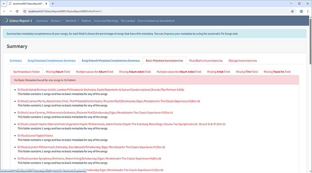Open Missing Track No Field subtab

[277, 72]
